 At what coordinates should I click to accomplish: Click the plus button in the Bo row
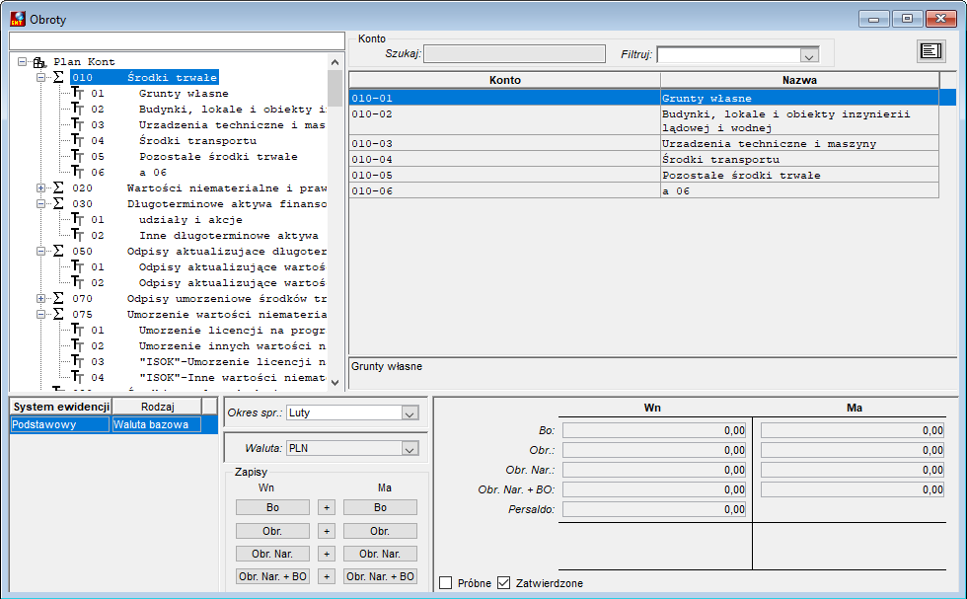pos(327,507)
